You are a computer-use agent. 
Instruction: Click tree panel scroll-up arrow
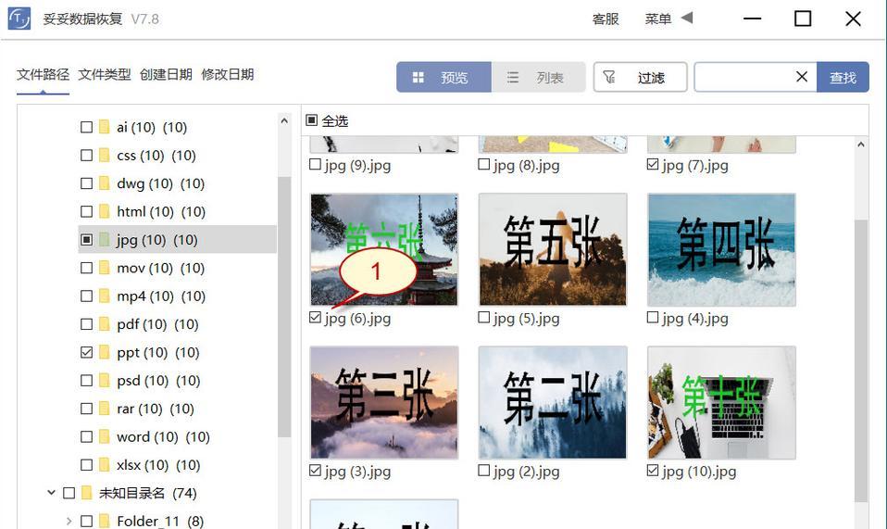[284, 121]
